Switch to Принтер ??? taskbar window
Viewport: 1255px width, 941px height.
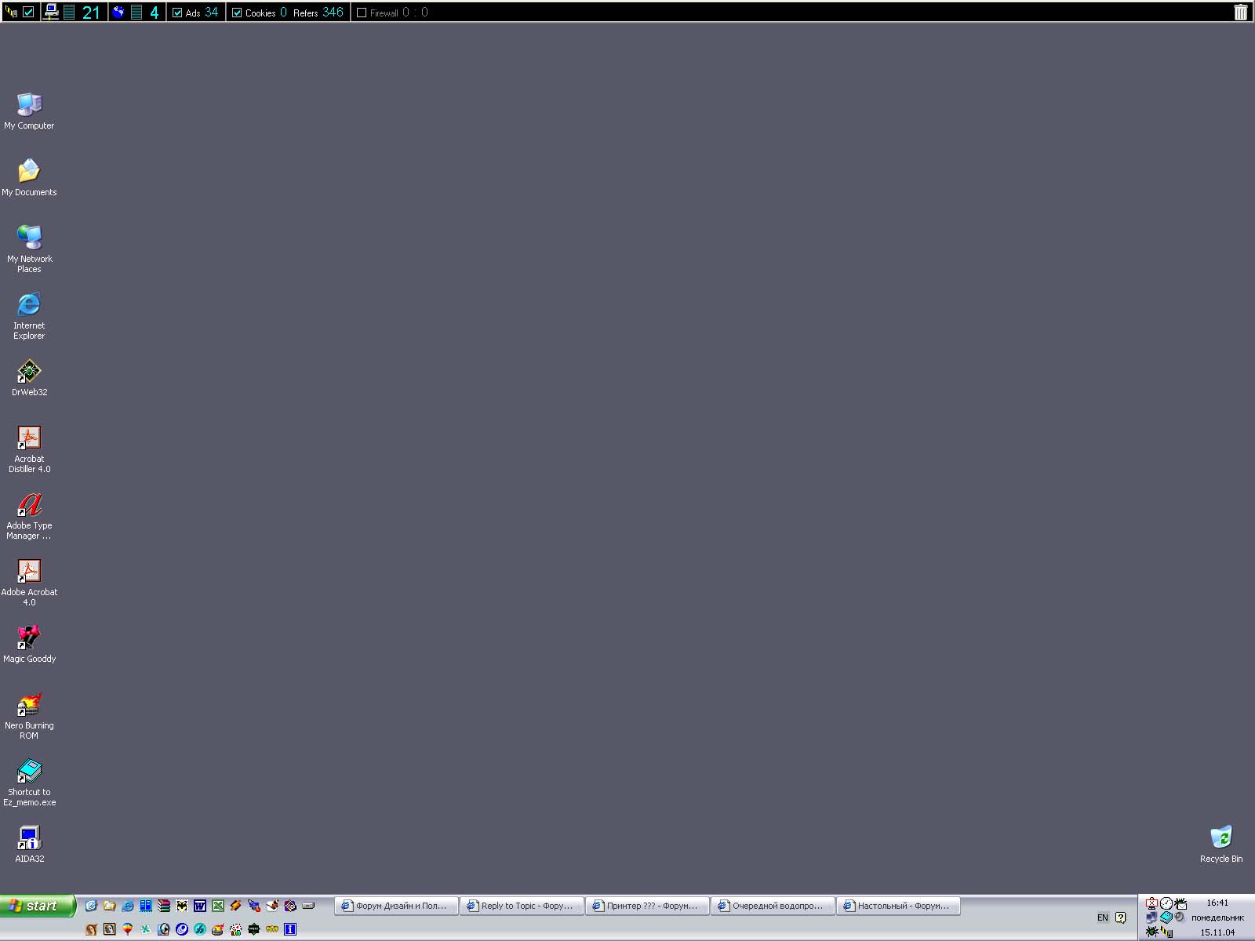point(648,906)
